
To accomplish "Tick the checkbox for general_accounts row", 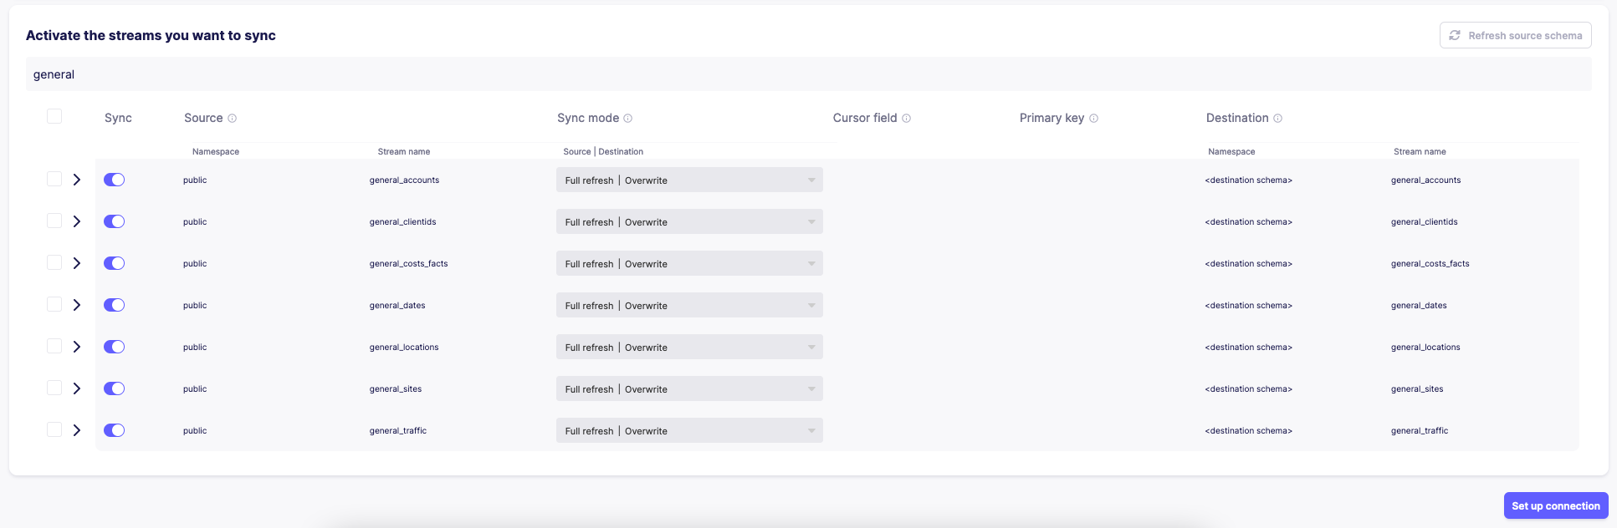I will (x=54, y=179).
